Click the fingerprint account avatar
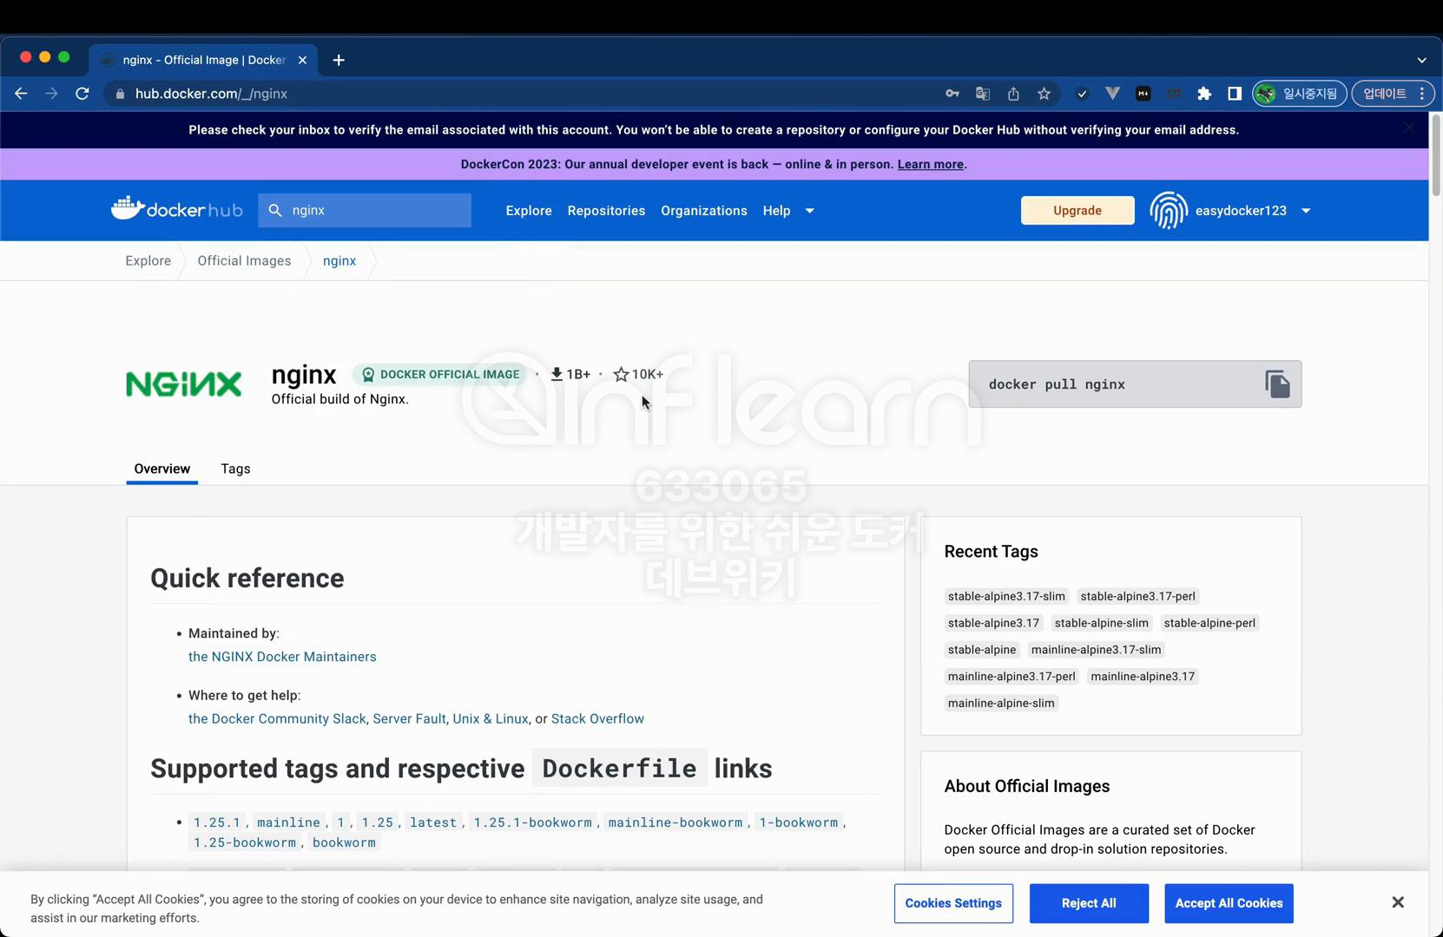The height and width of the screenshot is (937, 1443). (1169, 210)
